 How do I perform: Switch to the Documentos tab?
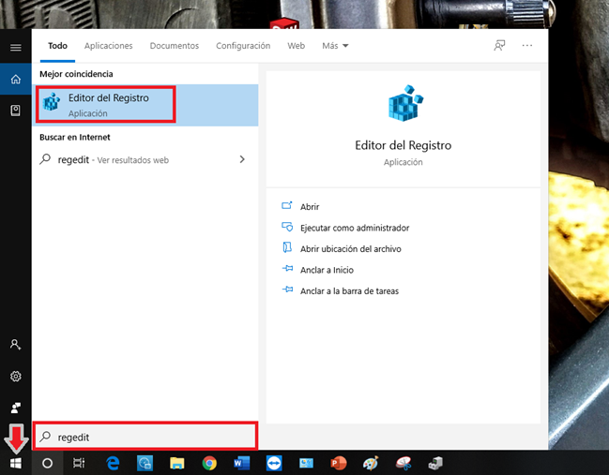click(x=175, y=46)
